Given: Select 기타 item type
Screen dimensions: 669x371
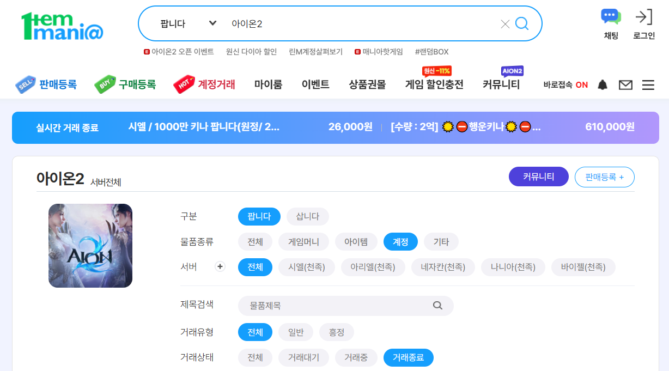Looking at the screenshot, I should click(441, 242).
